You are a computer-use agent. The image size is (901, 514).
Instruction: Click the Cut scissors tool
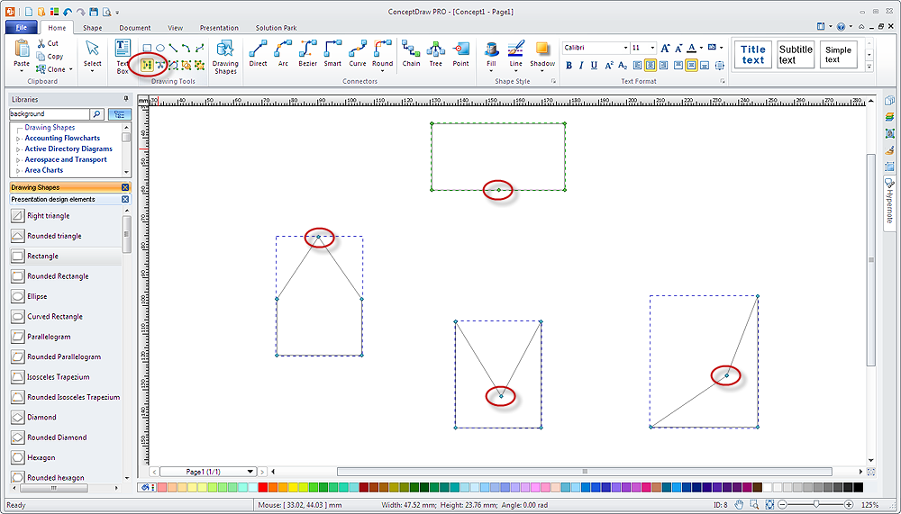pyautogui.click(x=47, y=43)
